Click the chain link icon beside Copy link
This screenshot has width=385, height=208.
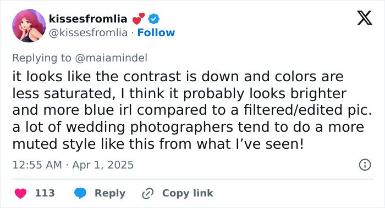148,194
